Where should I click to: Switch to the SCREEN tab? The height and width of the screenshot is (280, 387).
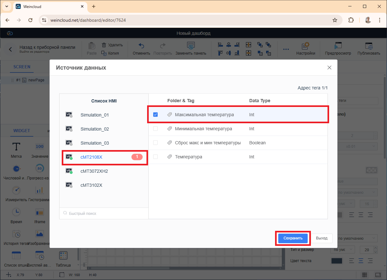tap(22, 67)
